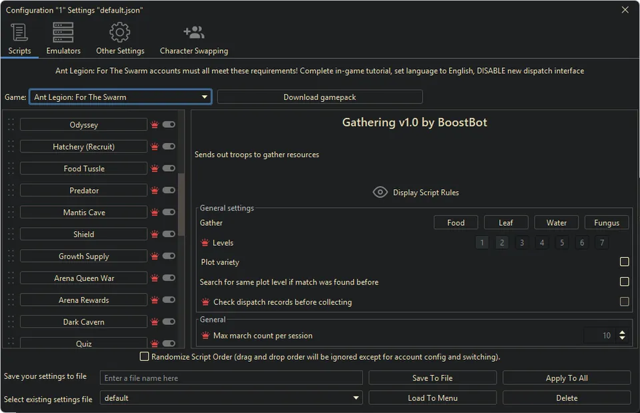Open the Quiz script settings
This screenshot has height=413, width=640.
[84, 343]
